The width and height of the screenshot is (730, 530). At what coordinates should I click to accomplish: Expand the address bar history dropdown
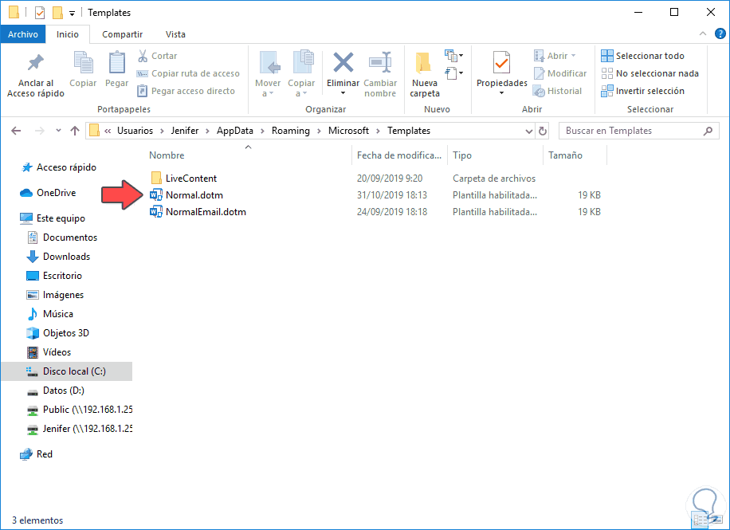529,132
